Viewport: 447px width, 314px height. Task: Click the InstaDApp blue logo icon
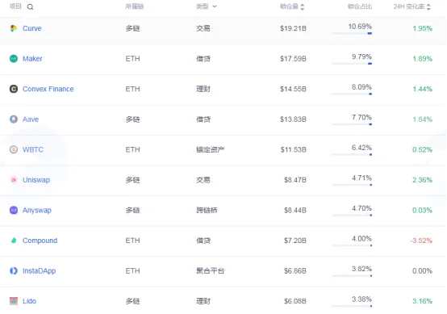click(14, 270)
